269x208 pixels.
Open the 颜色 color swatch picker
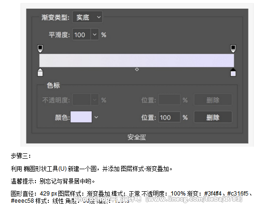(81, 117)
